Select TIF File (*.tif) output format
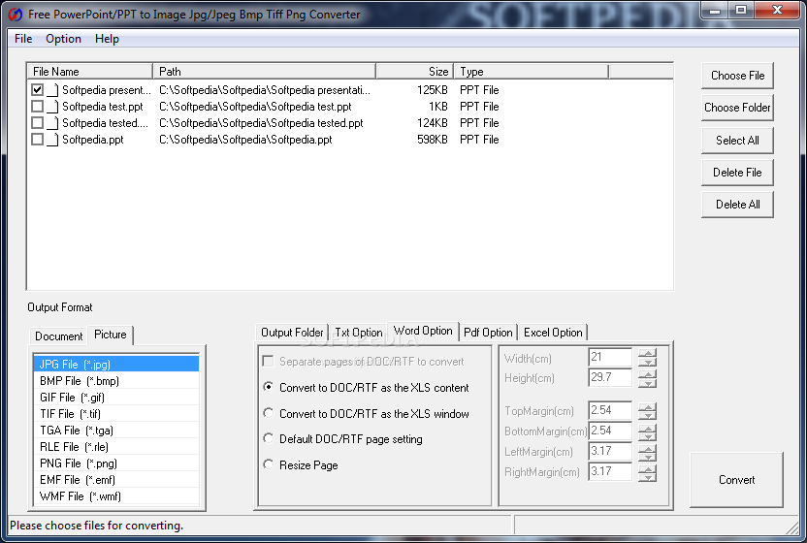Image resolution: width=807 pixels, height=543 pixels. tap(116, 414)
